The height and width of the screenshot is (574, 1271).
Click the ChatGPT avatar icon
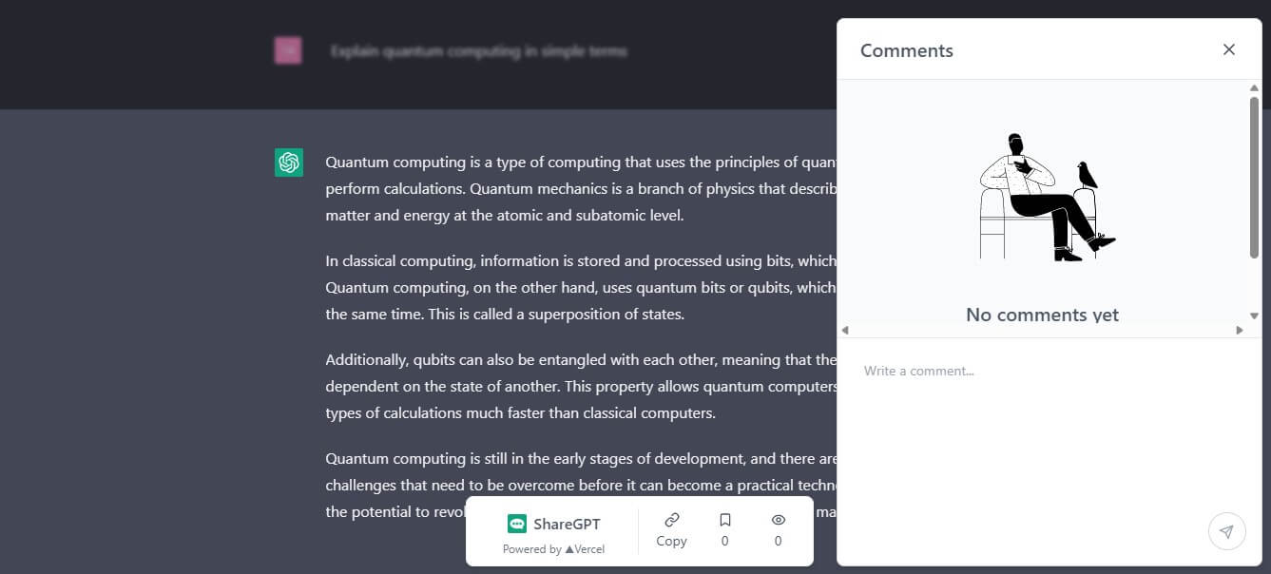point(289,163)
